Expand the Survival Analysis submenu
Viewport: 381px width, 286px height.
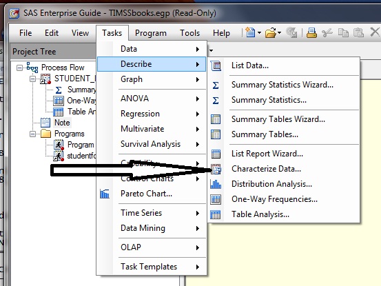tap(152, 144)
